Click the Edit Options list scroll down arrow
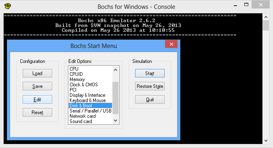 tap(115, 121)
